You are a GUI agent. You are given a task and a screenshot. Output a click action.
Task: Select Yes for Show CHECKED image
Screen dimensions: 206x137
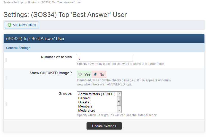click(x=80, y=74)
